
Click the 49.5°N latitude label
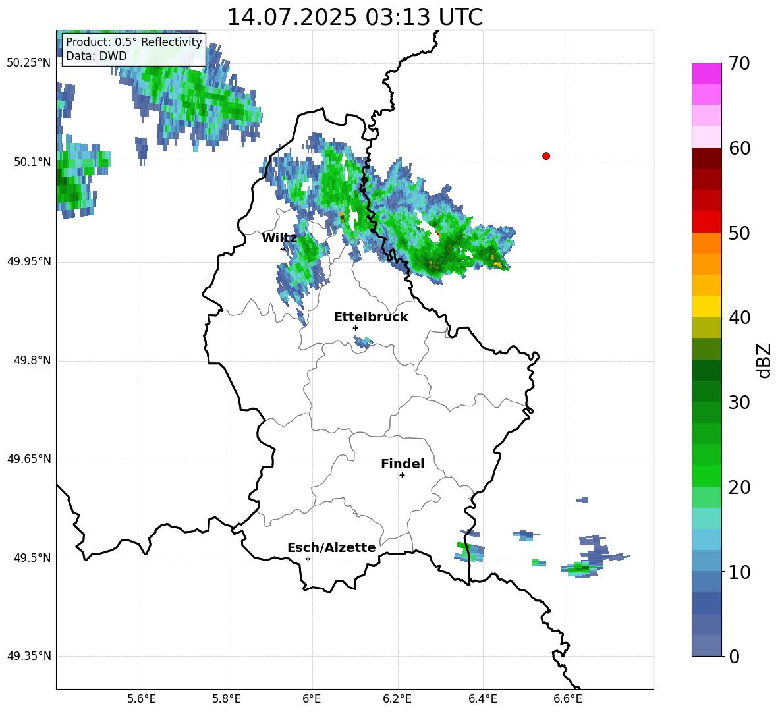point(33,558)
